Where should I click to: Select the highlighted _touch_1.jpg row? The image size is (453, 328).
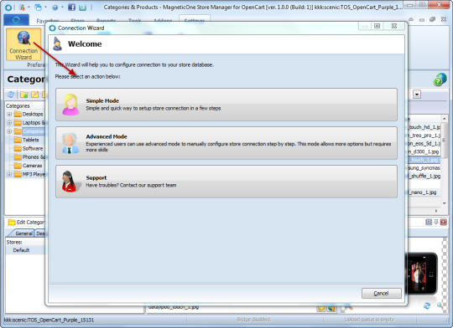[424, 160]
